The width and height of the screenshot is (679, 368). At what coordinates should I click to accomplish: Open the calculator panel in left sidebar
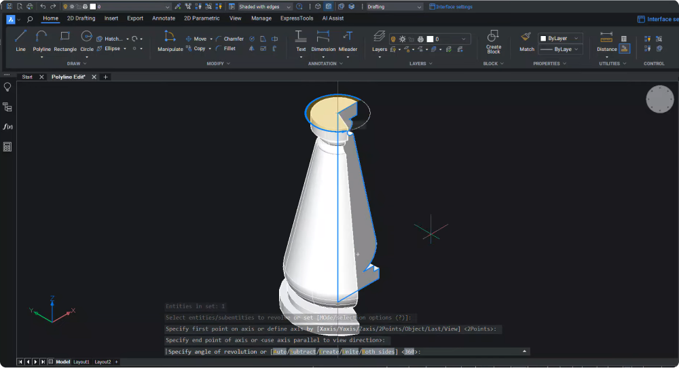click(7, 147)
